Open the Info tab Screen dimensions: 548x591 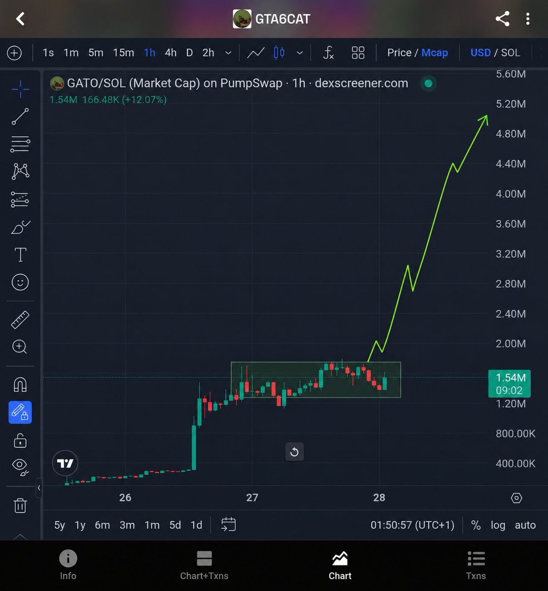point(68,565)
